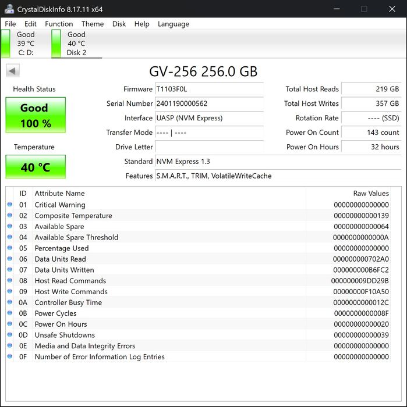Click the status dot for Data Units Written
The width and height of the screenshot is (407, 407).
[10, 270]
